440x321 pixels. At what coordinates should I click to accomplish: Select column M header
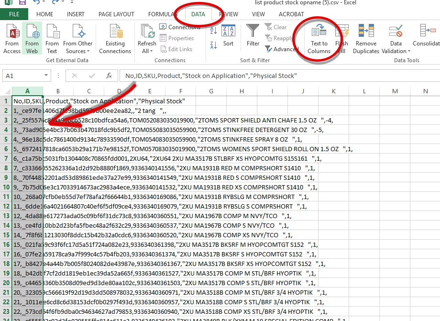point(395,91)
